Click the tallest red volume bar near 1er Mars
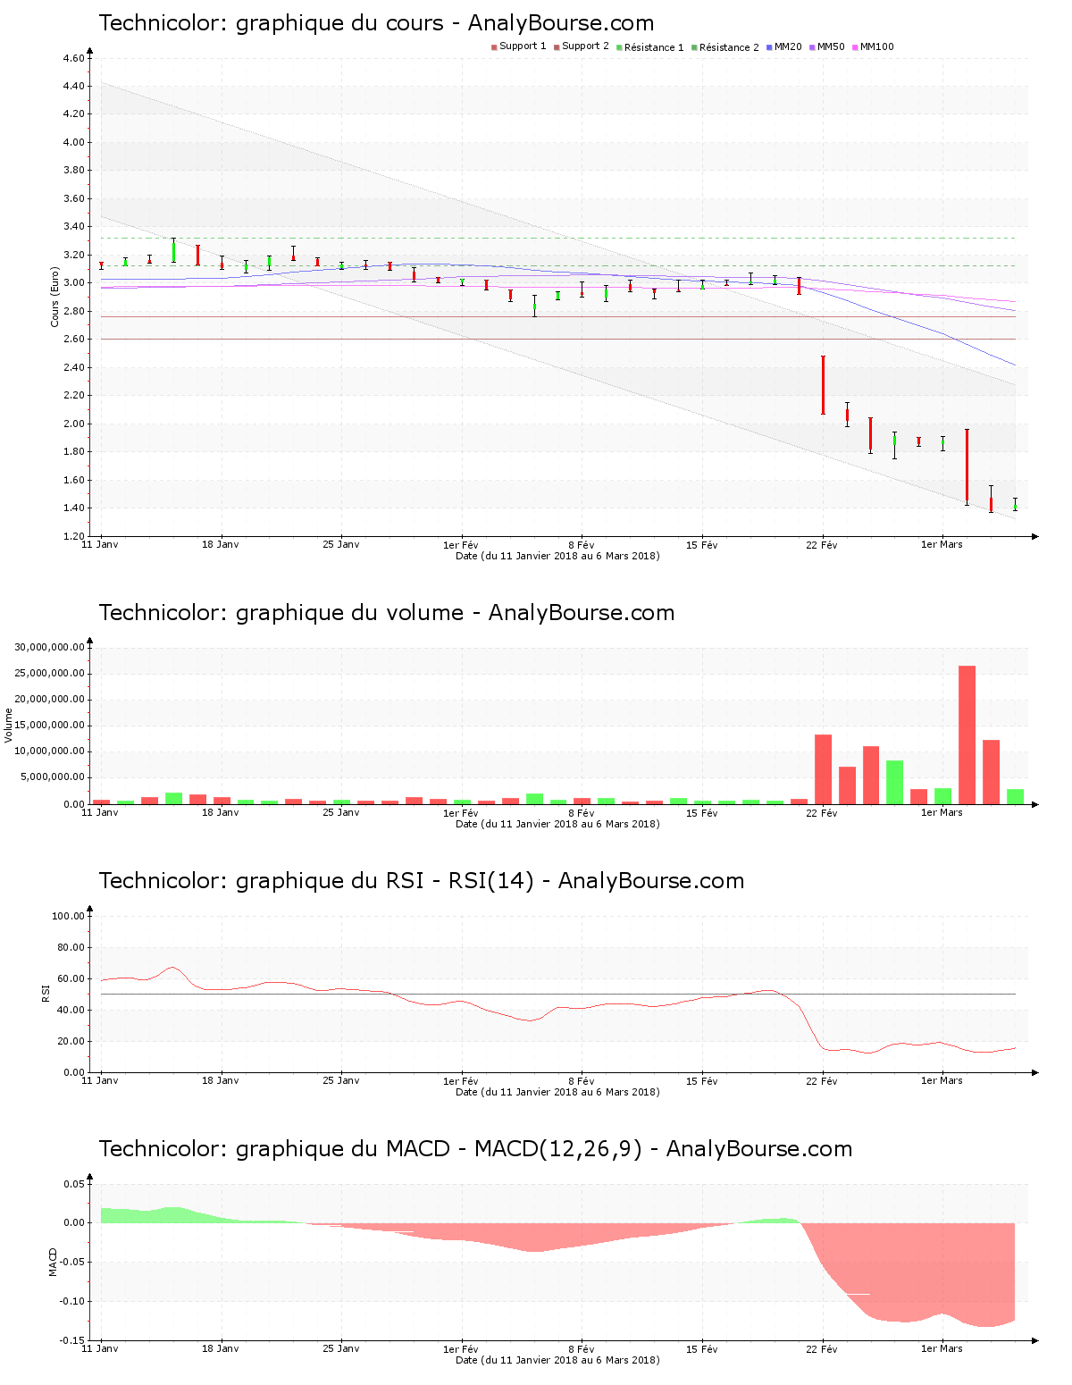Viewport: 1072px width, 1385px height. pos(967,734)
